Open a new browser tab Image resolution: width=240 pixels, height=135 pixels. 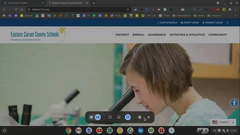(94, 3)
